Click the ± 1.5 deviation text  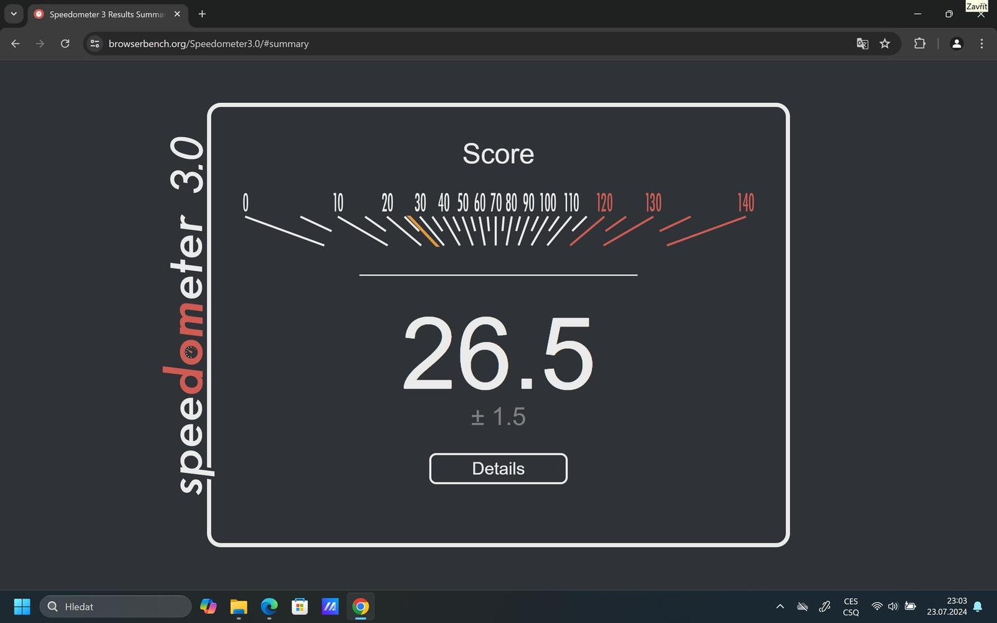[x=498, y=416]
